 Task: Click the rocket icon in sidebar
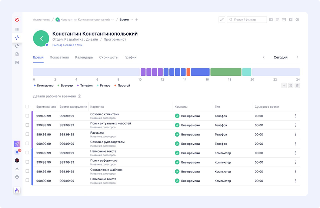click(x=17, y=144)
